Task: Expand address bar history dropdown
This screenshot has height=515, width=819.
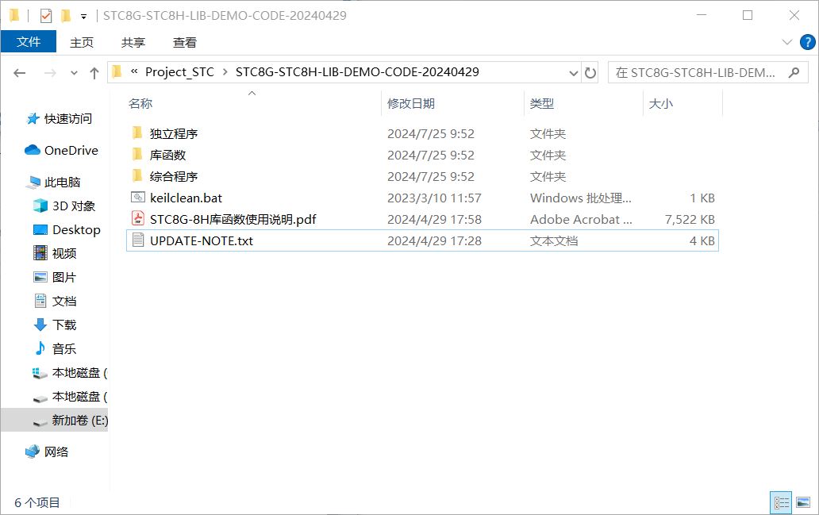Action: click(574, 72)
